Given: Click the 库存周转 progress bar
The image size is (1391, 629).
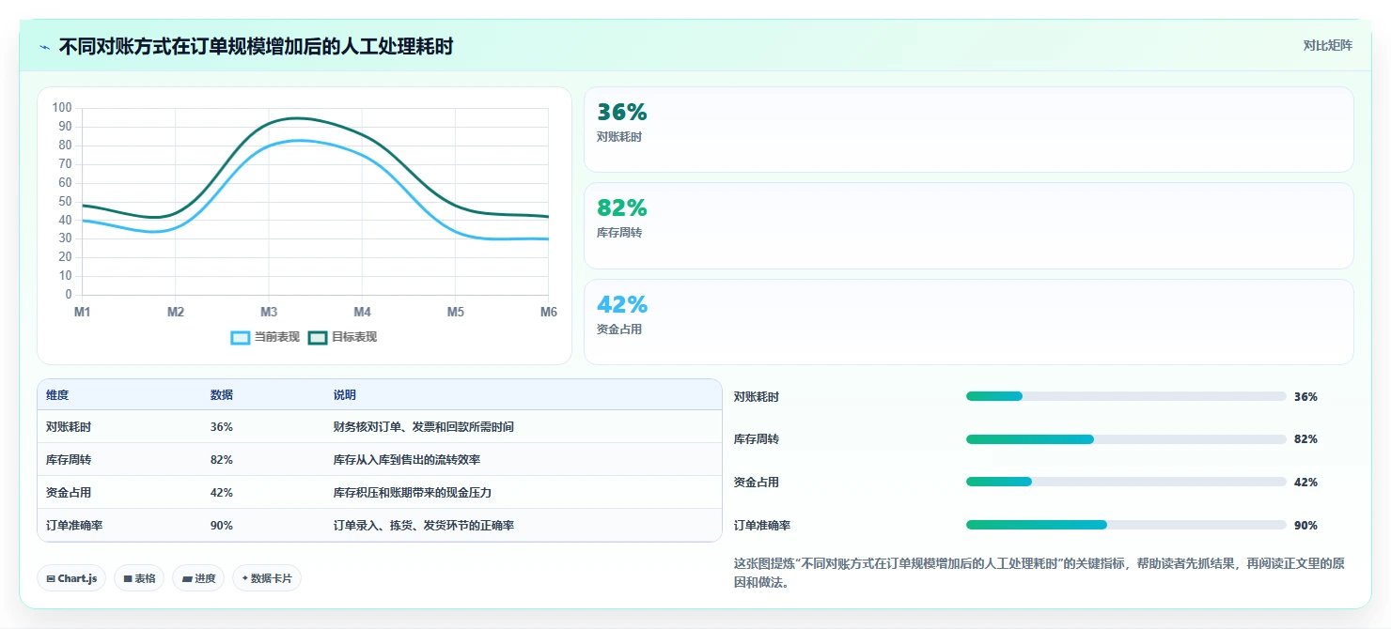Looking at the screenshot, I should click(x=1126, y=439).
